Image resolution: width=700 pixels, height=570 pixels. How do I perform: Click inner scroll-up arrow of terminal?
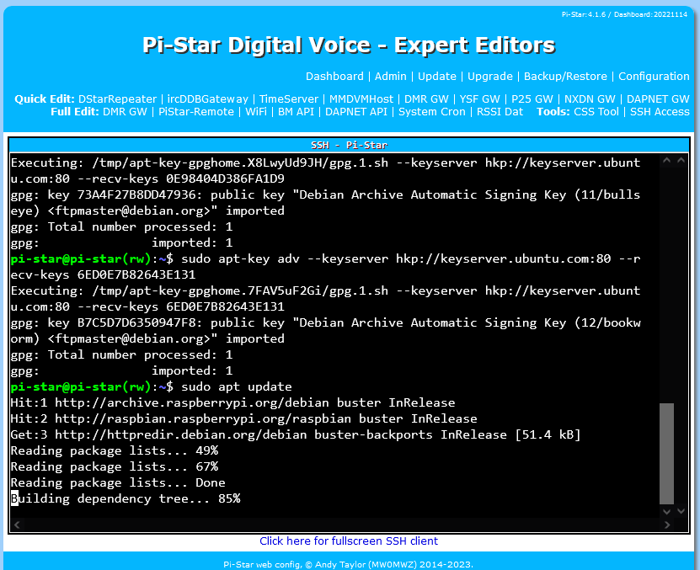tap(666, 160)
